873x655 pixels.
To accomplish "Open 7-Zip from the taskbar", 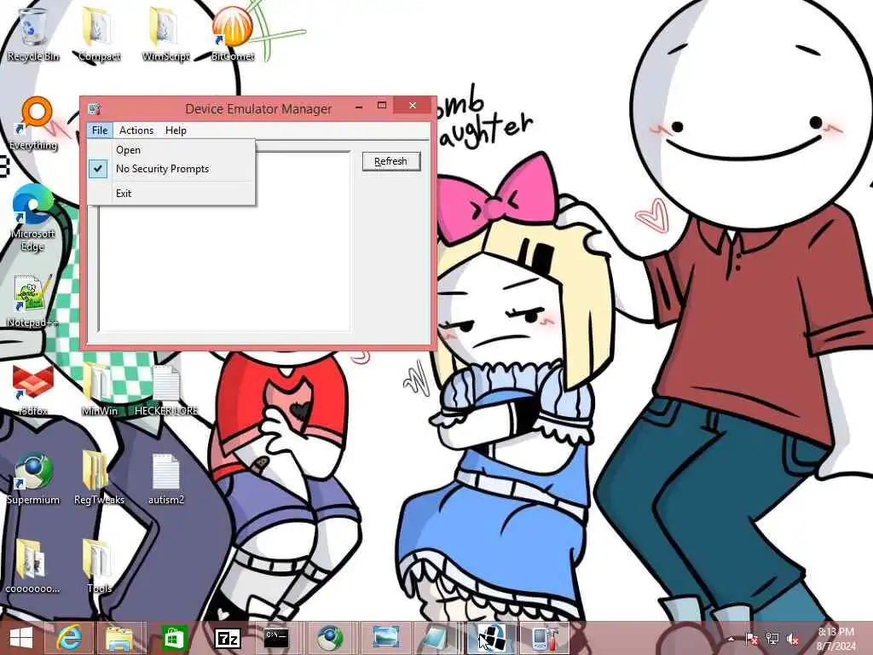I will click(x=227, y=638).
